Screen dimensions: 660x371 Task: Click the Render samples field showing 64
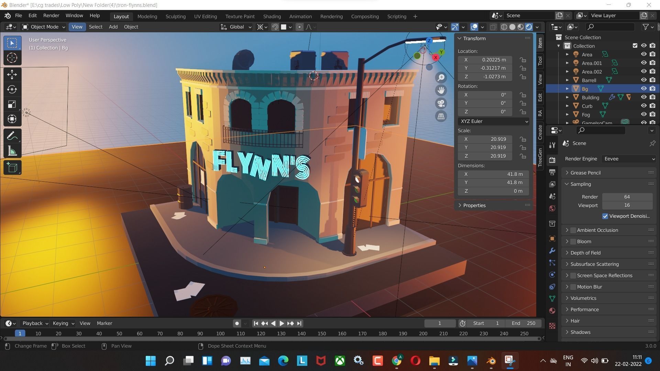click(627, 197)
